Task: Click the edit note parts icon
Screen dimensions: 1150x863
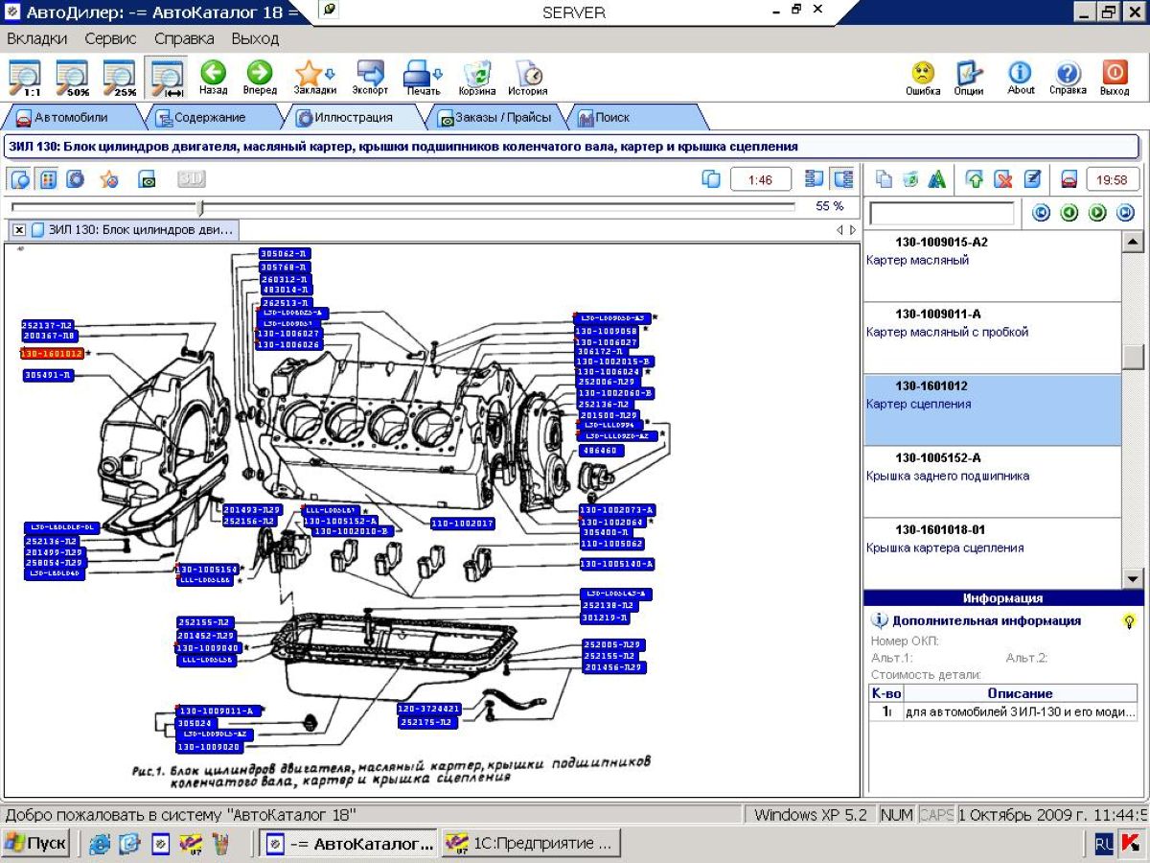Action: point(1032,179)
